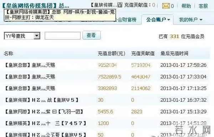Sort by the 充值总额(元) column header
214x137 pixels.
111,53
